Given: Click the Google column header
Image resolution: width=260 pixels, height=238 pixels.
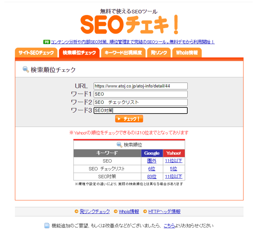Looking at the screenshot, I should coord(152,153).
